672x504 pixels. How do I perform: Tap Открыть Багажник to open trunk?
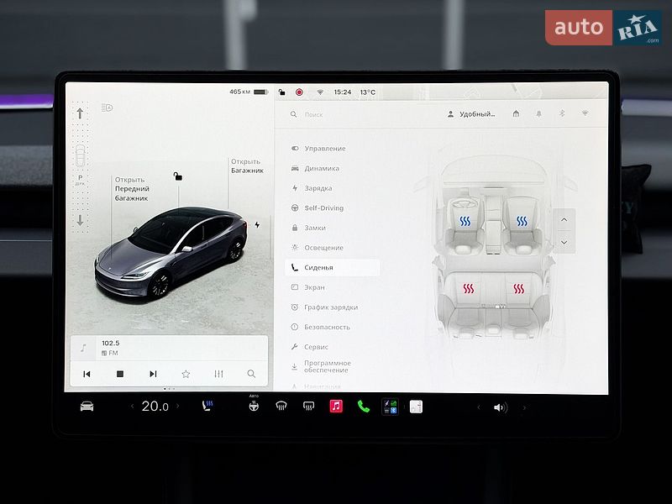[x=247, y=165]
